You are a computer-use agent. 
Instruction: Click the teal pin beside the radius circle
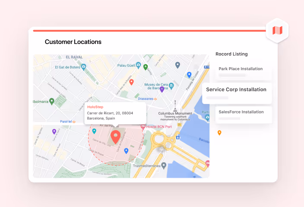pyautogui.click(x=94, y=131)
